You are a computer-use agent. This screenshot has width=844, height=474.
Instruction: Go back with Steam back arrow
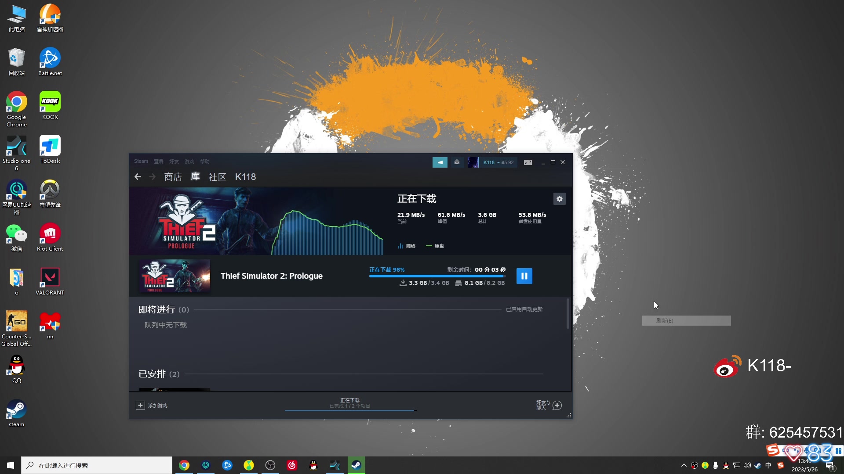pos(138,176)
